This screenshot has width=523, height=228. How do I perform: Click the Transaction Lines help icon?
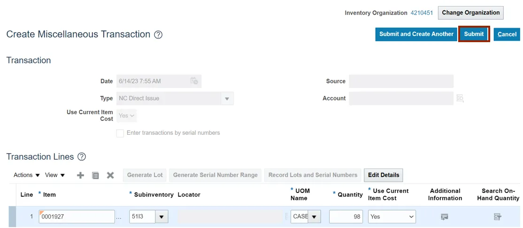(82, 157)
